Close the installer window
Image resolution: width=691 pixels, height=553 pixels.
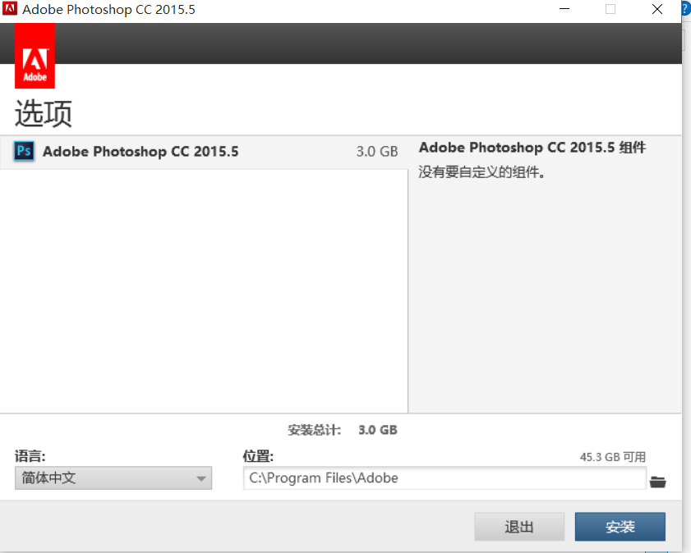click(x=657, y=9)
